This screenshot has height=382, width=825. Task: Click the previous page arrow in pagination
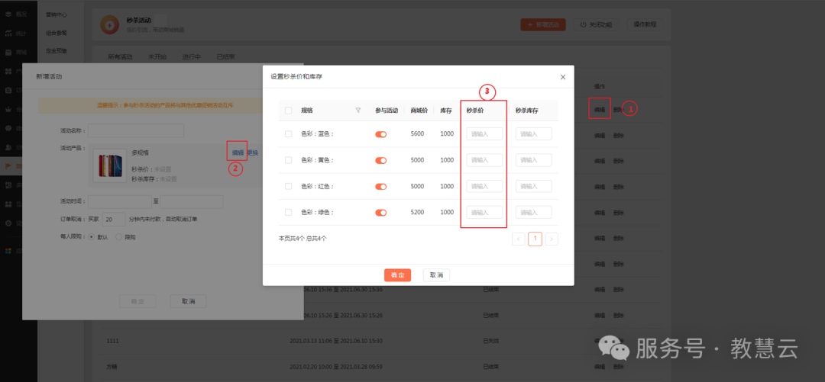519,239
